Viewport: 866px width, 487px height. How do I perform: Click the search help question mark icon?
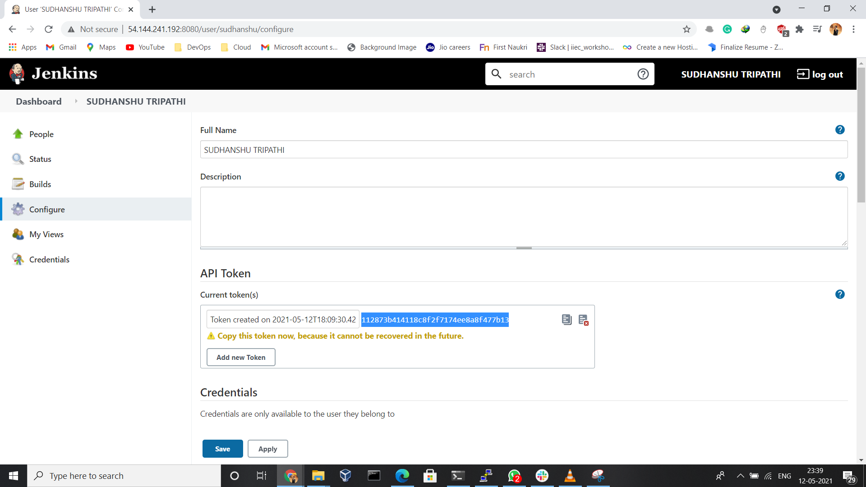[x=643, y=74]
